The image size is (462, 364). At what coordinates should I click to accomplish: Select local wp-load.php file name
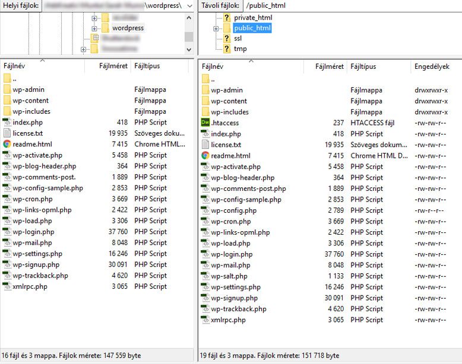pyautogui.click(x=32, y=221)
